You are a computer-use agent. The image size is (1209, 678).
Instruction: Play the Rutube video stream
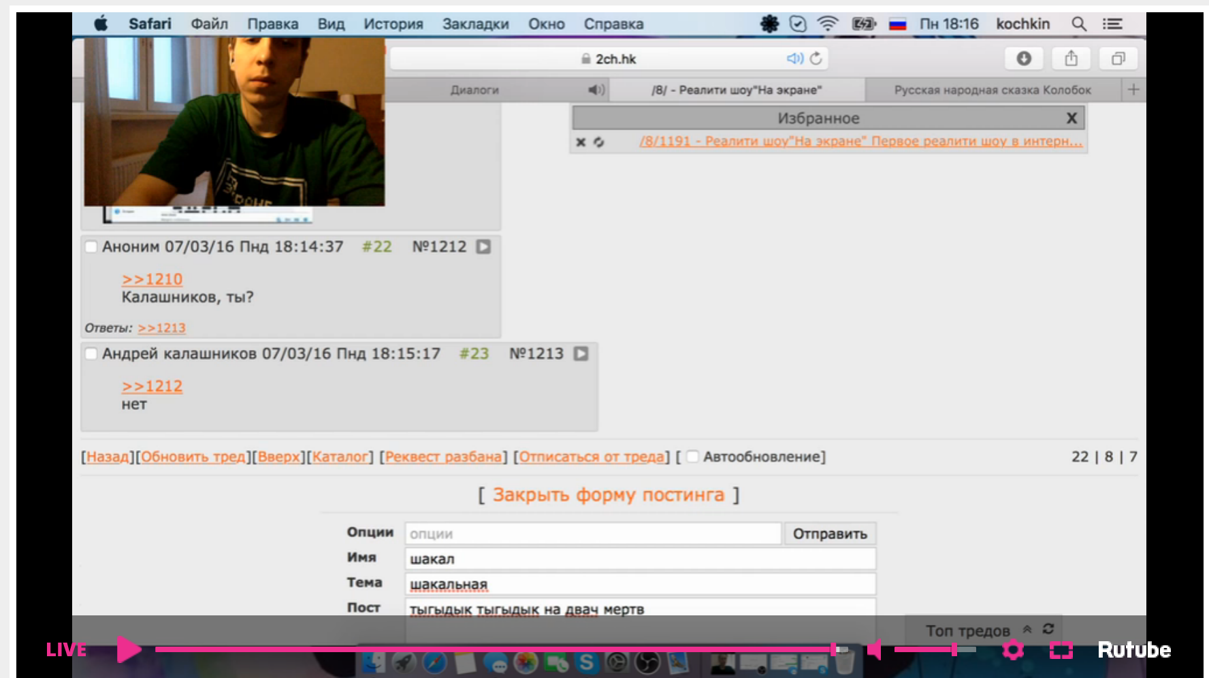(129, 649)
